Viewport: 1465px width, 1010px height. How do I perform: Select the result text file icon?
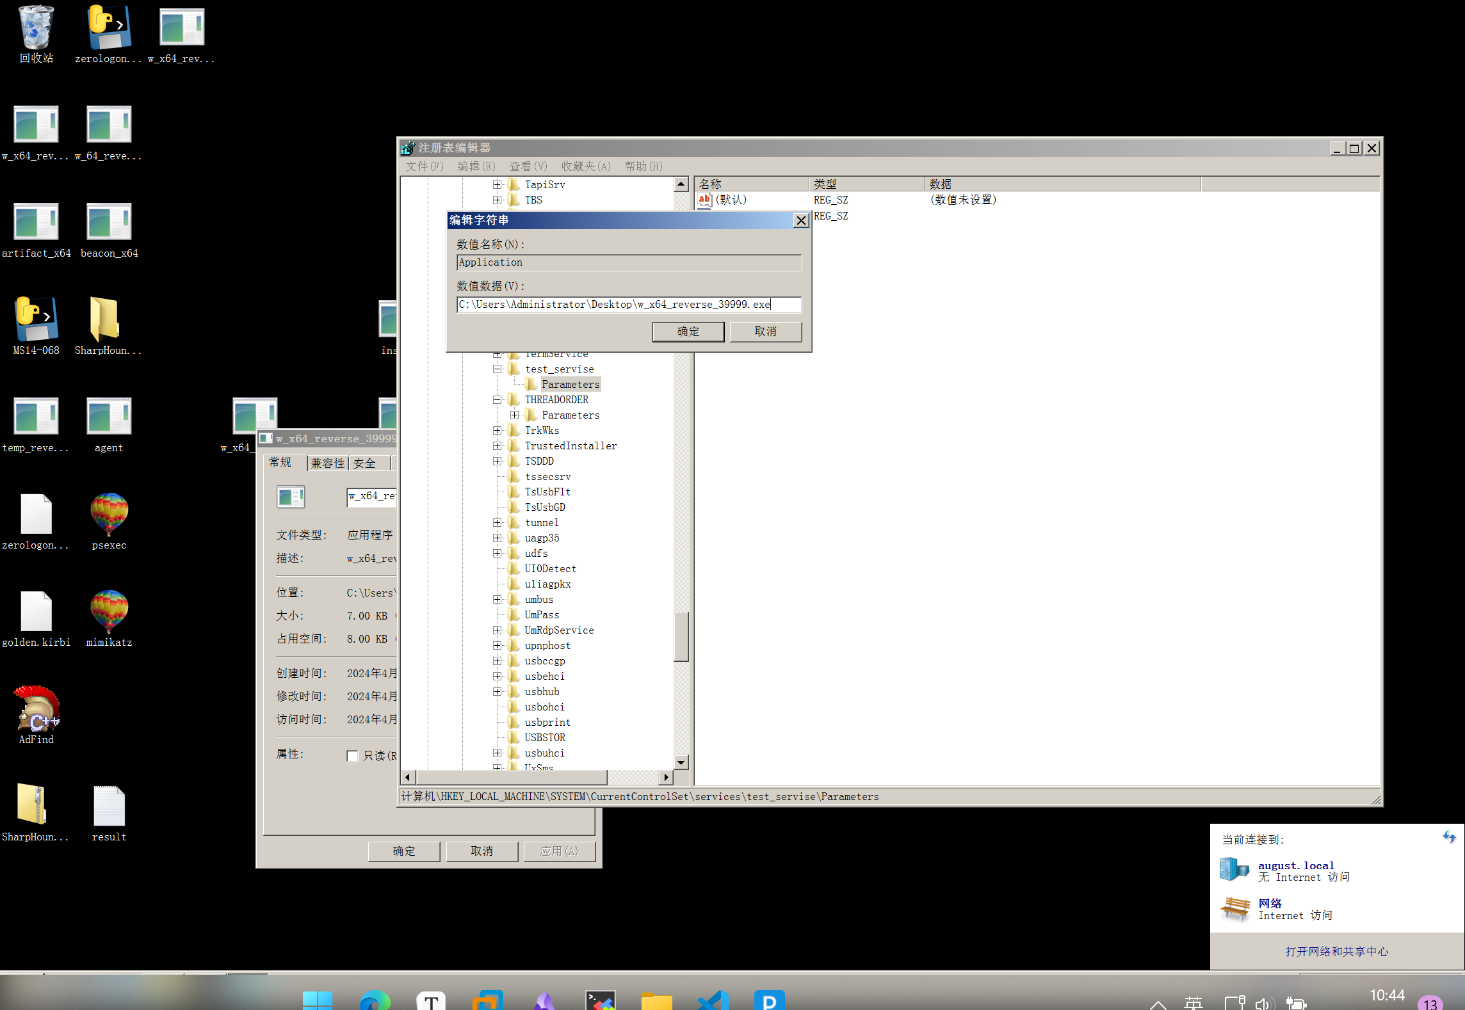tap(109, 805)
